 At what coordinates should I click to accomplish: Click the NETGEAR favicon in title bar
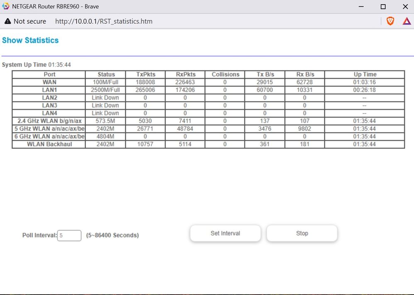tap(5, 6)
